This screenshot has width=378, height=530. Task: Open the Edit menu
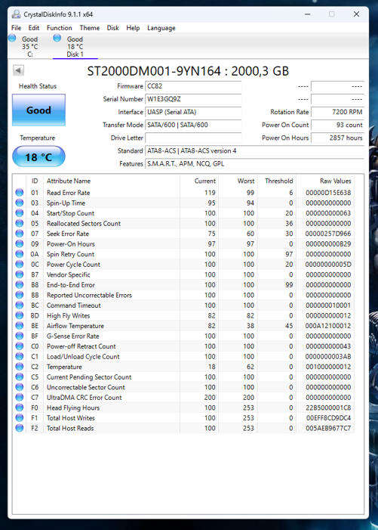tap(34, 28)
